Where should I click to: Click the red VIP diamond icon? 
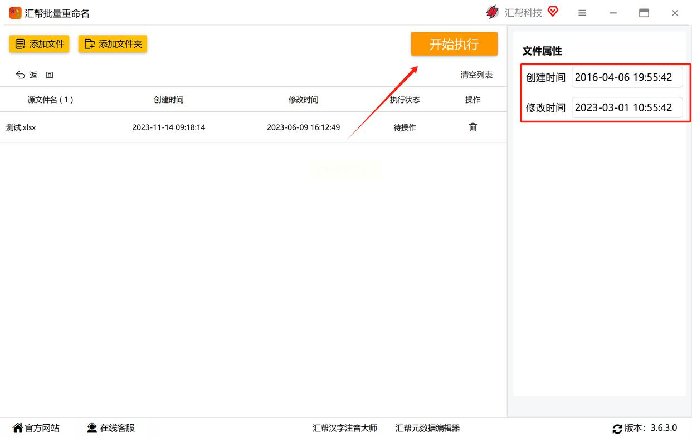[553, 12]
